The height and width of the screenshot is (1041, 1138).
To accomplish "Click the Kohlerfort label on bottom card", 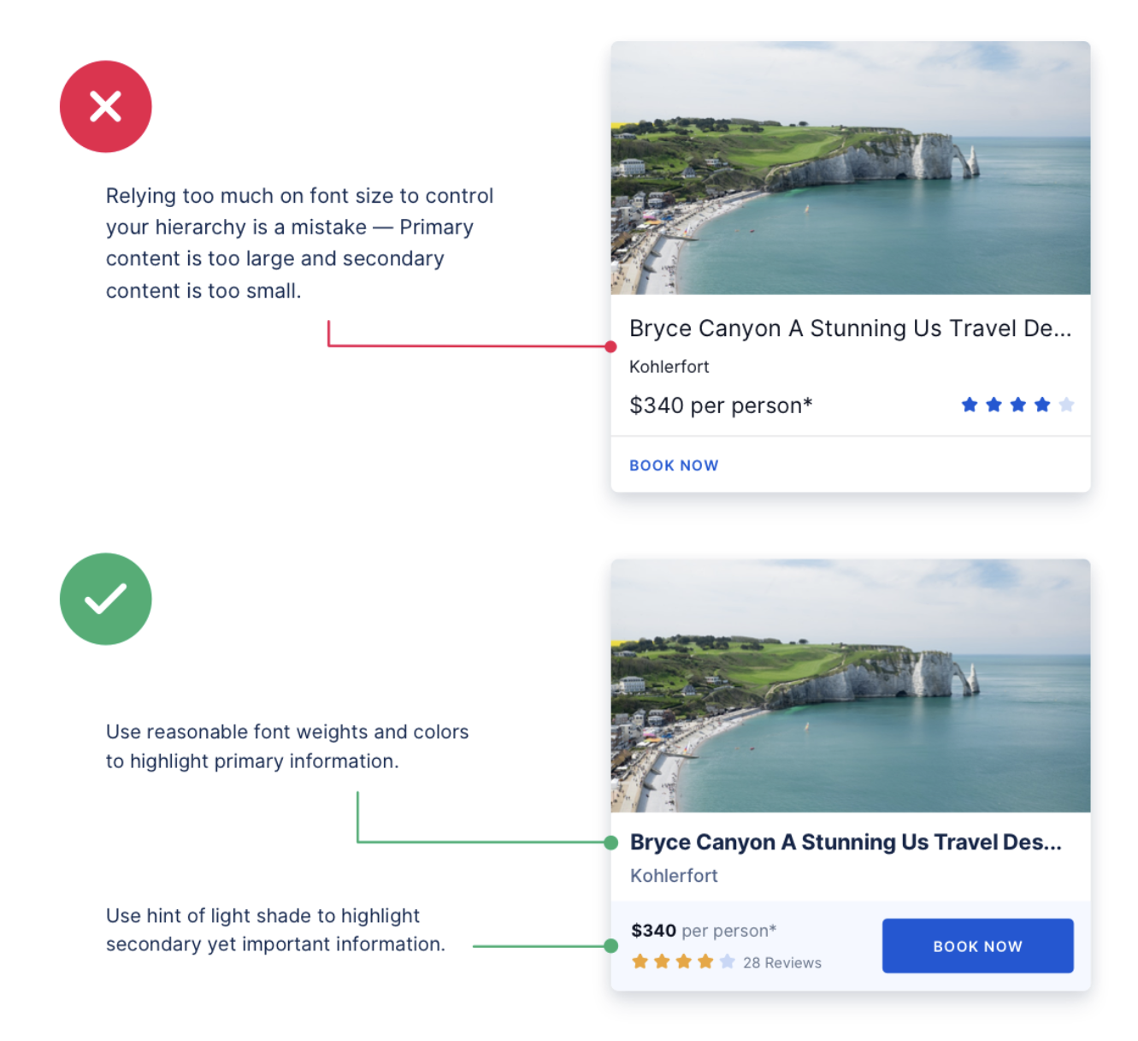I will [x=674, y=876].
